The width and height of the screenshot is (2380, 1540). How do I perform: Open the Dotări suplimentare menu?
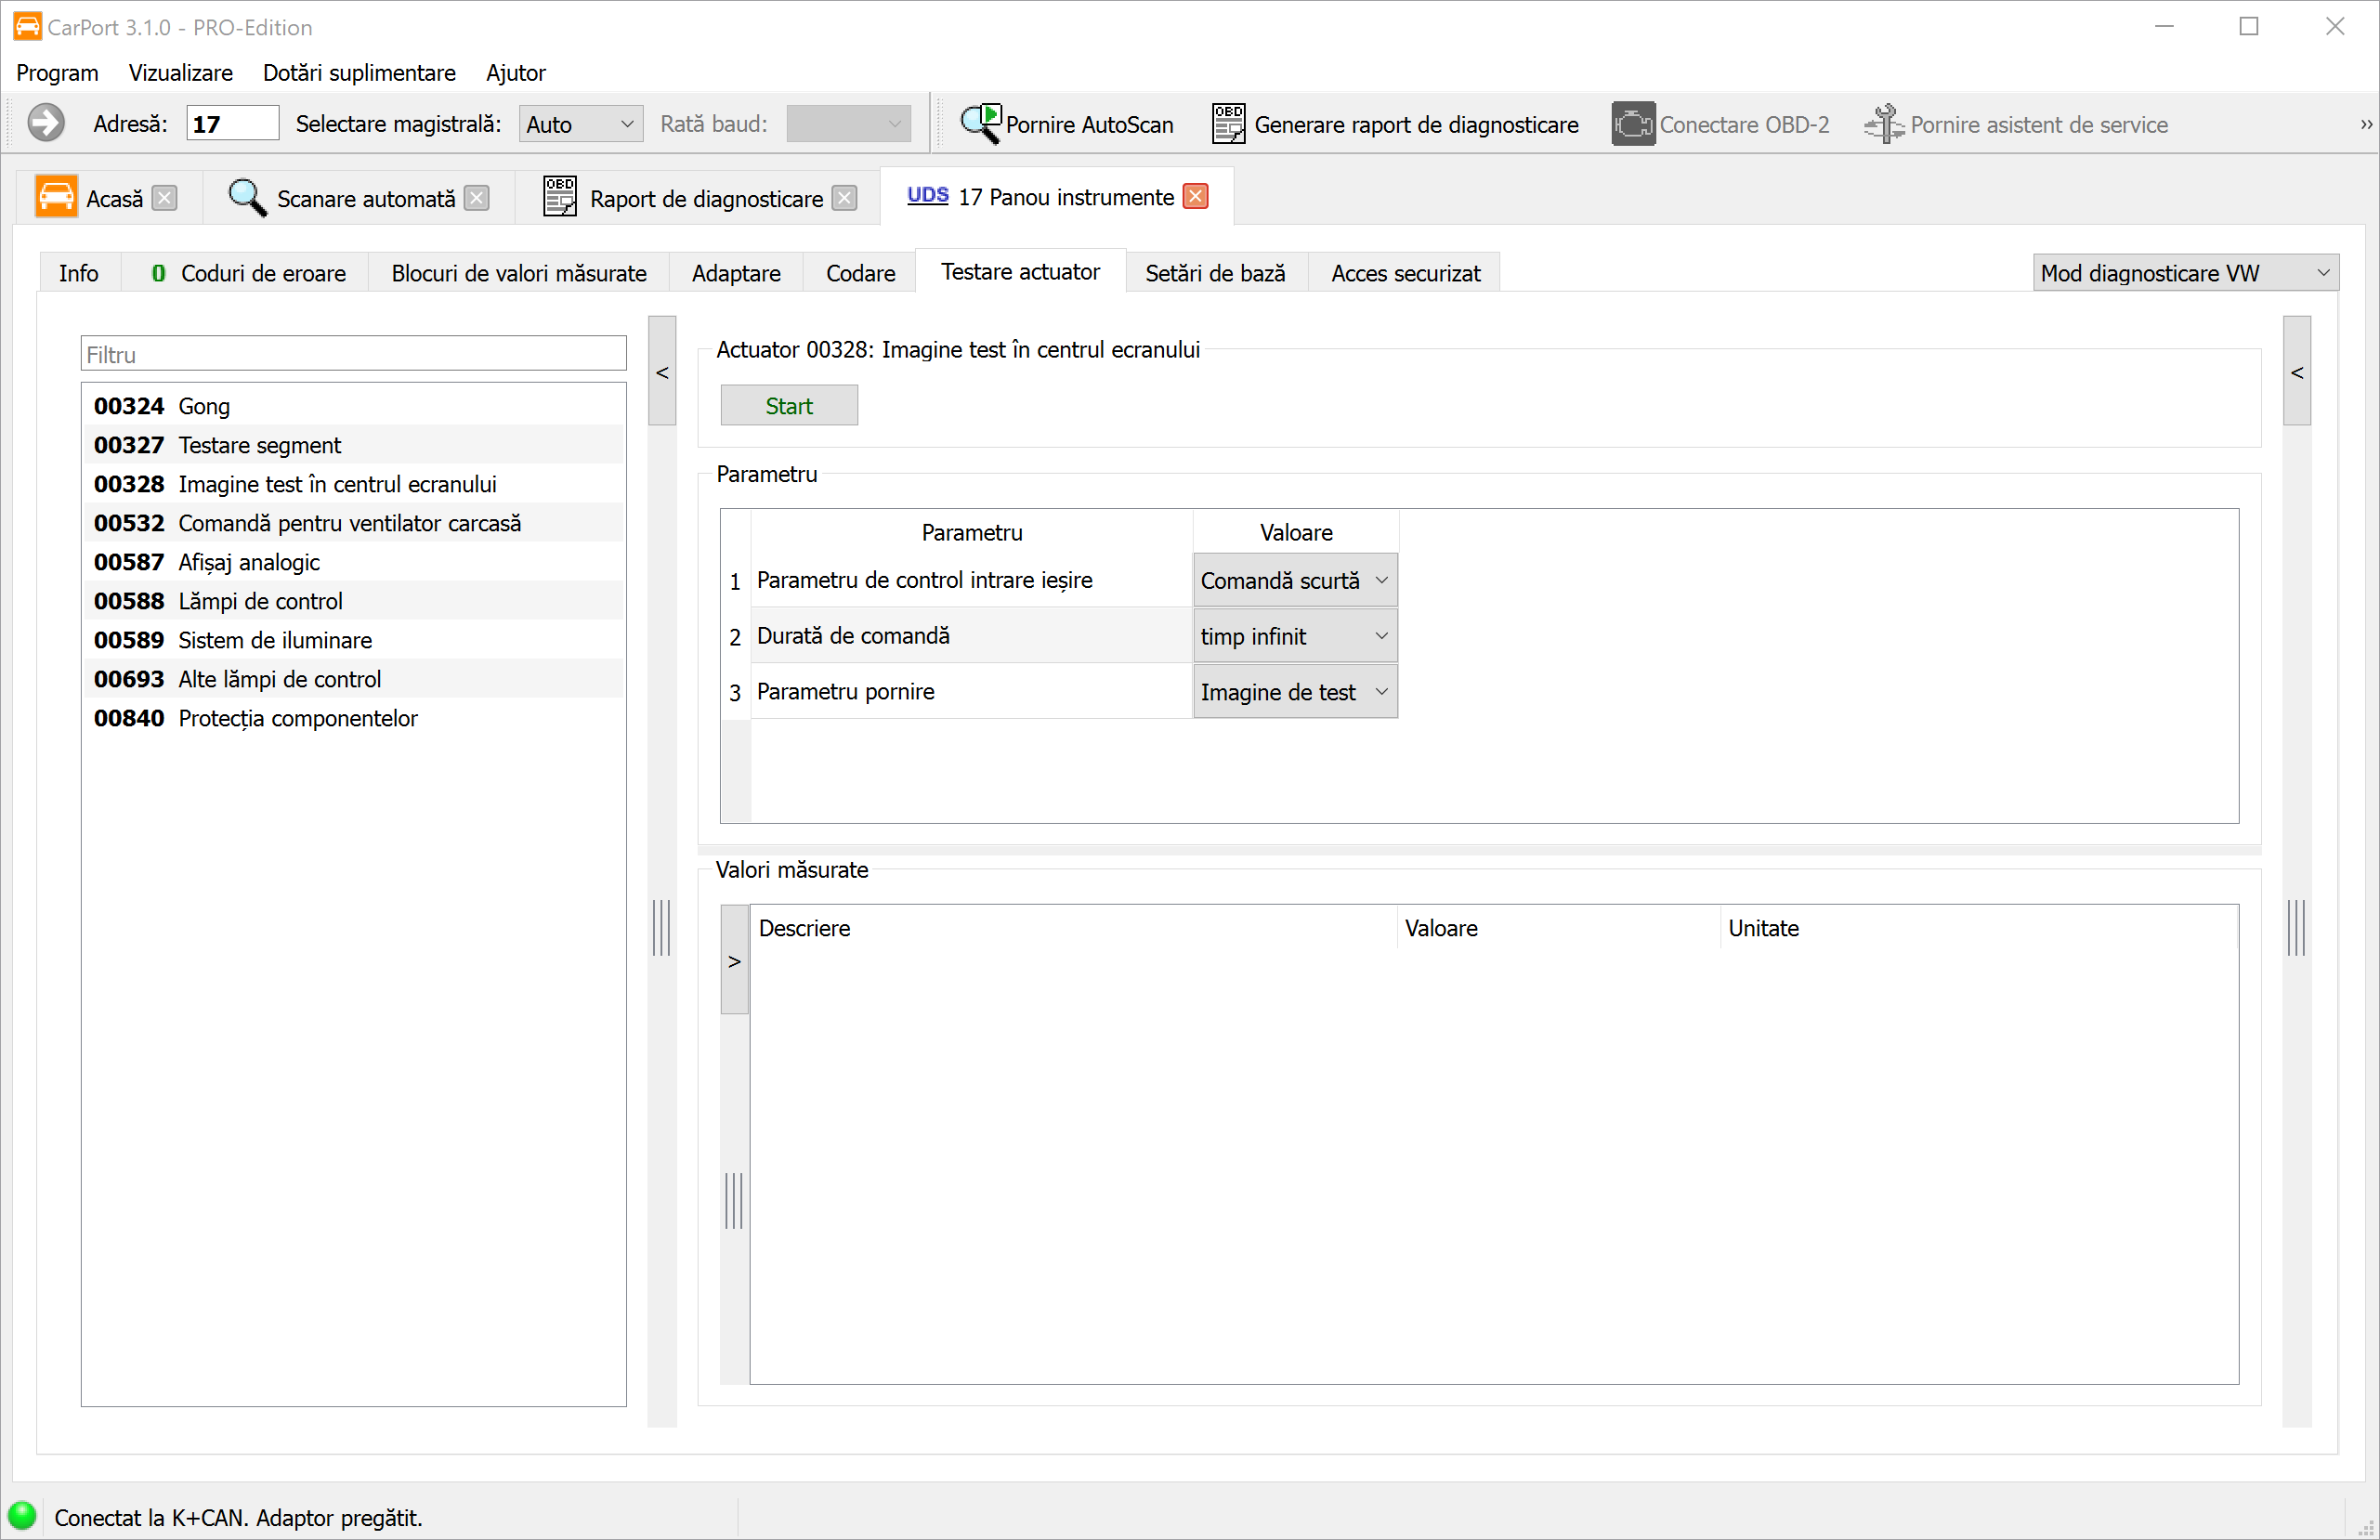(x=359, y=73)
